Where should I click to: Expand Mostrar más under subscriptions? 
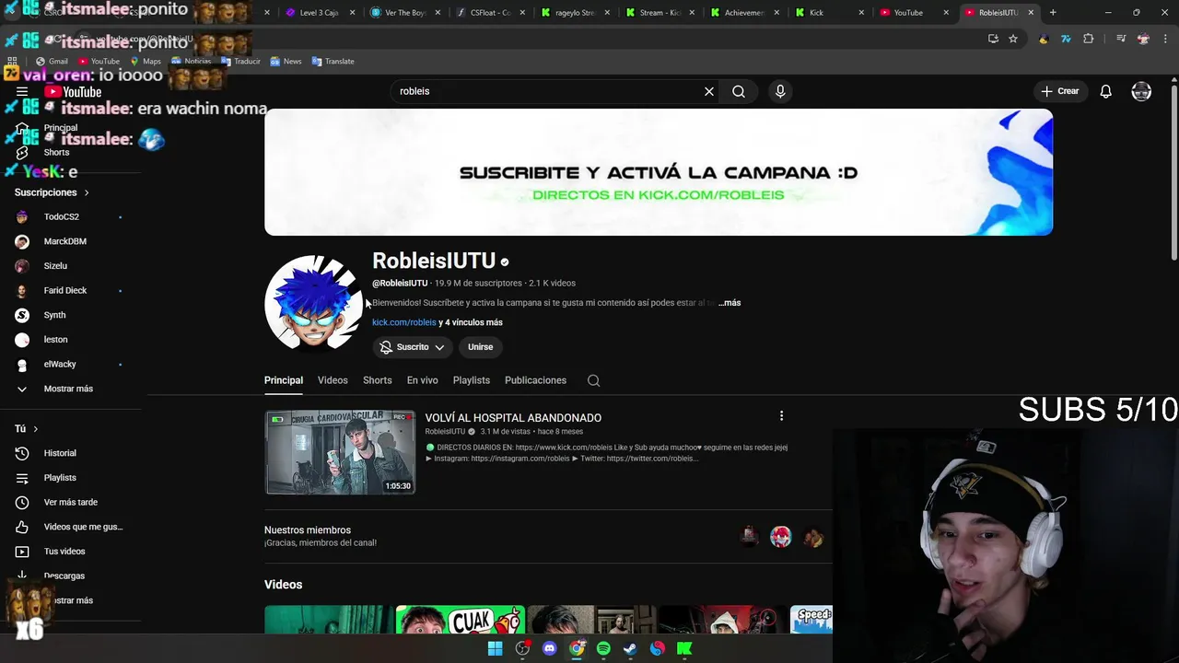pos(68,389)
